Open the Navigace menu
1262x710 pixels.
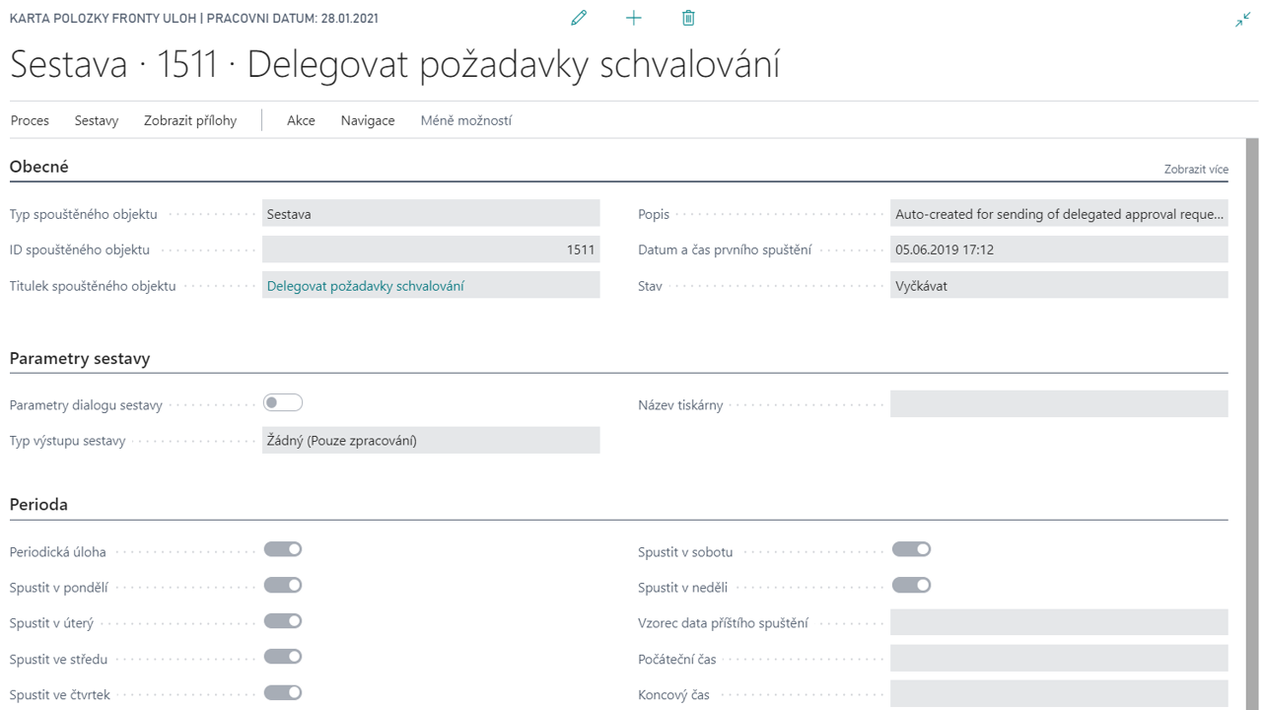[x=367, y=120]
